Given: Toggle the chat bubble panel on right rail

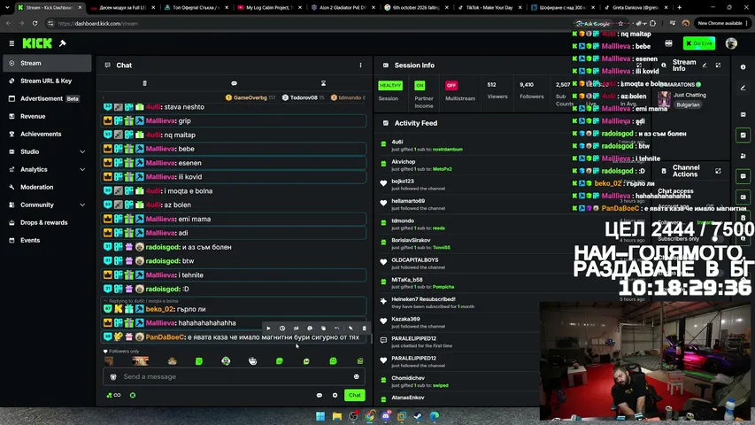Looking at the screenshot, I should [x=743, y=176].
